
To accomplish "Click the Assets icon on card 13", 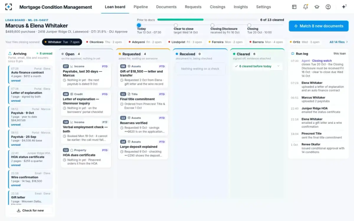I will [x=129, y=118].
